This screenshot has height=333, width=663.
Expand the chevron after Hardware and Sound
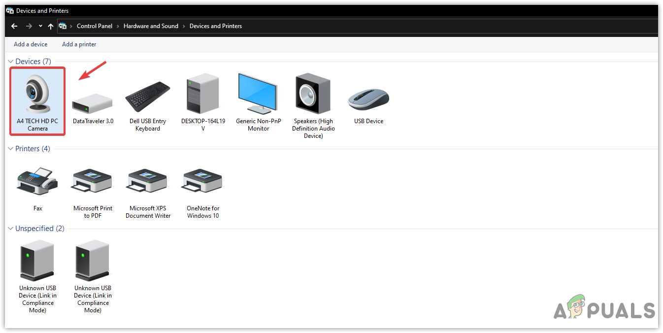pyautogui.click(x=184, y=26)
